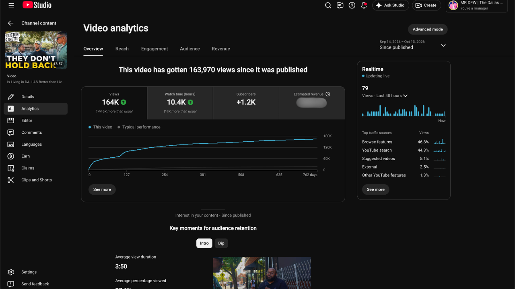515x289 pixels.
Task: Click the green up arrow beside 164K
Action: [x=124, y=102]
